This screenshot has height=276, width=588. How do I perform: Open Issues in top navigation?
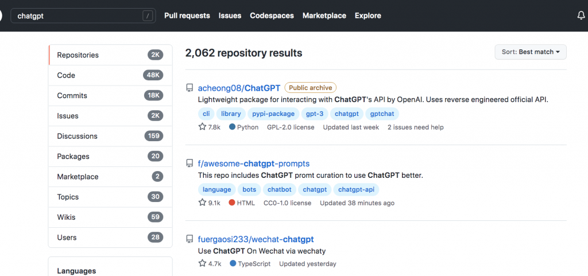tap(230, 15)
